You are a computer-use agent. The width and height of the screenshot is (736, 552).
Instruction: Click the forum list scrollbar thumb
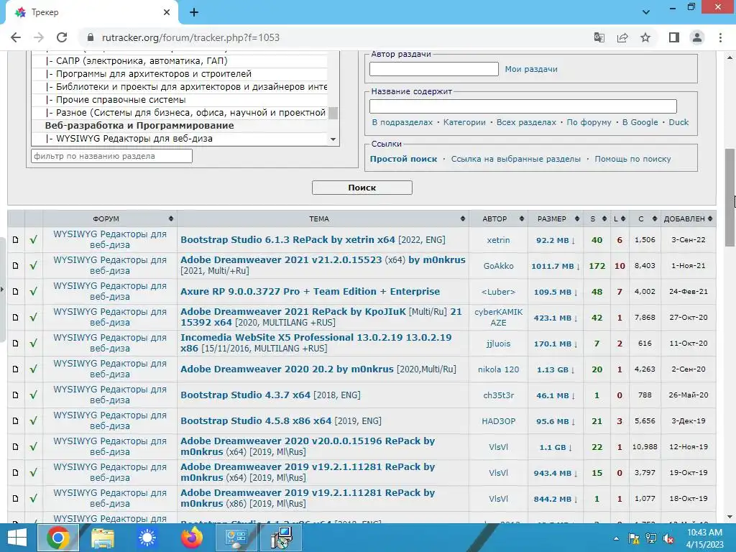click(x=333, y=113)
